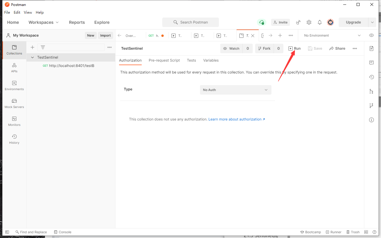This screenshot has width=381, height=238.
Task: Open the Environments sidebar section
Action: tap(14, 85)
